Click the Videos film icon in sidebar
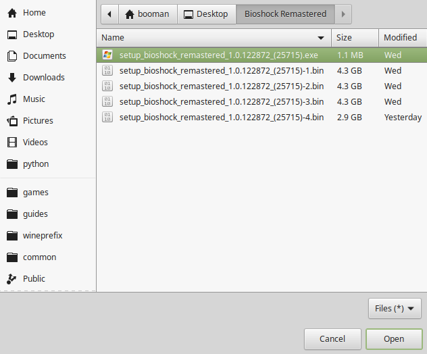 click(12, 143)
